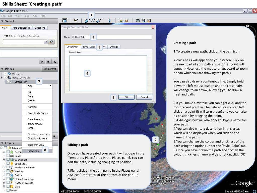The image size is (257, 193).
Task: Enable the Street View layer checkbox
Action: [x=8, y=163]
